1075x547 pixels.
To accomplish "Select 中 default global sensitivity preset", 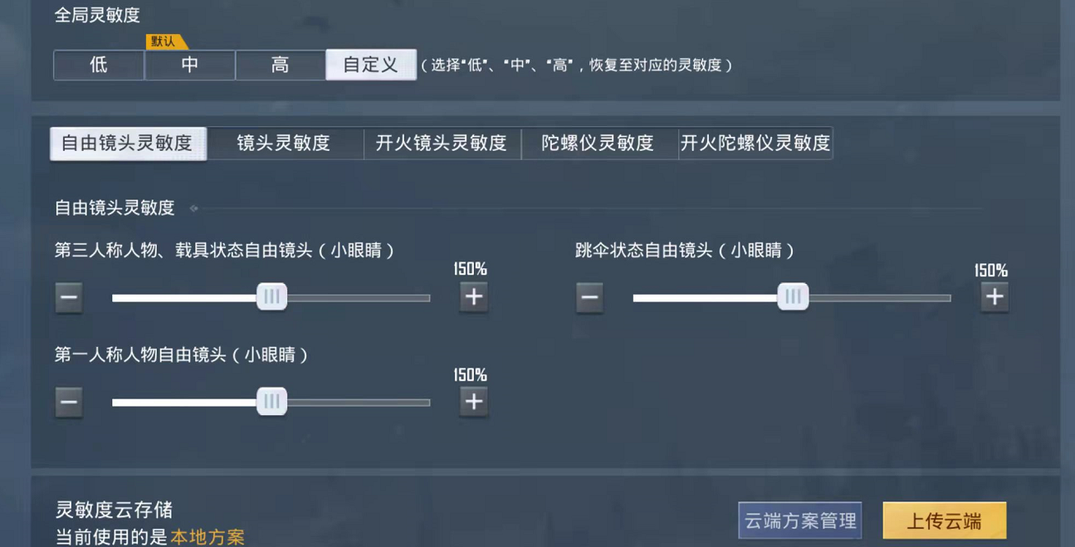I will [x=190, y=66].
